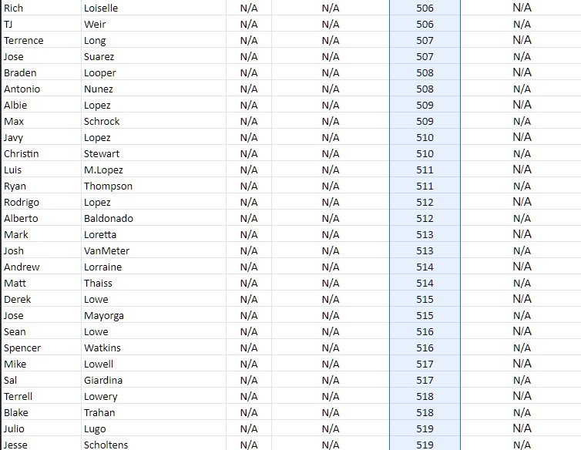Click the cell reading Schrock
The height and width of the screenshot is (450, 581).
click(x=153, y=121)
